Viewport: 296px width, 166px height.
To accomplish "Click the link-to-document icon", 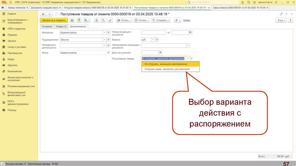I will [281, 14].
